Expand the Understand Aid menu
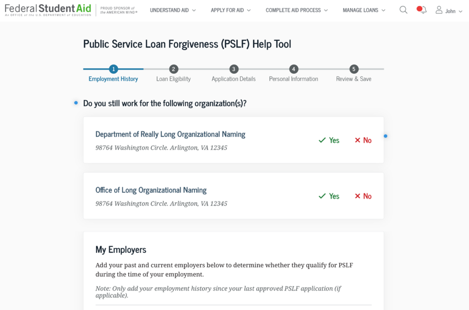The width and height of the screenshot is (469, 310). point(173,11)
